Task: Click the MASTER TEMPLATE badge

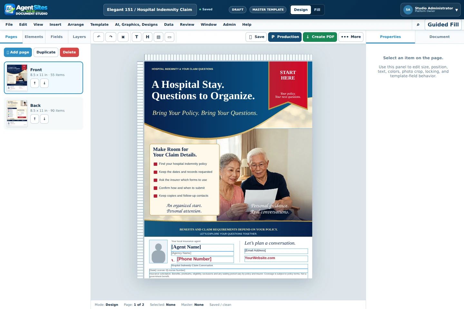Action: coord(268,10)
